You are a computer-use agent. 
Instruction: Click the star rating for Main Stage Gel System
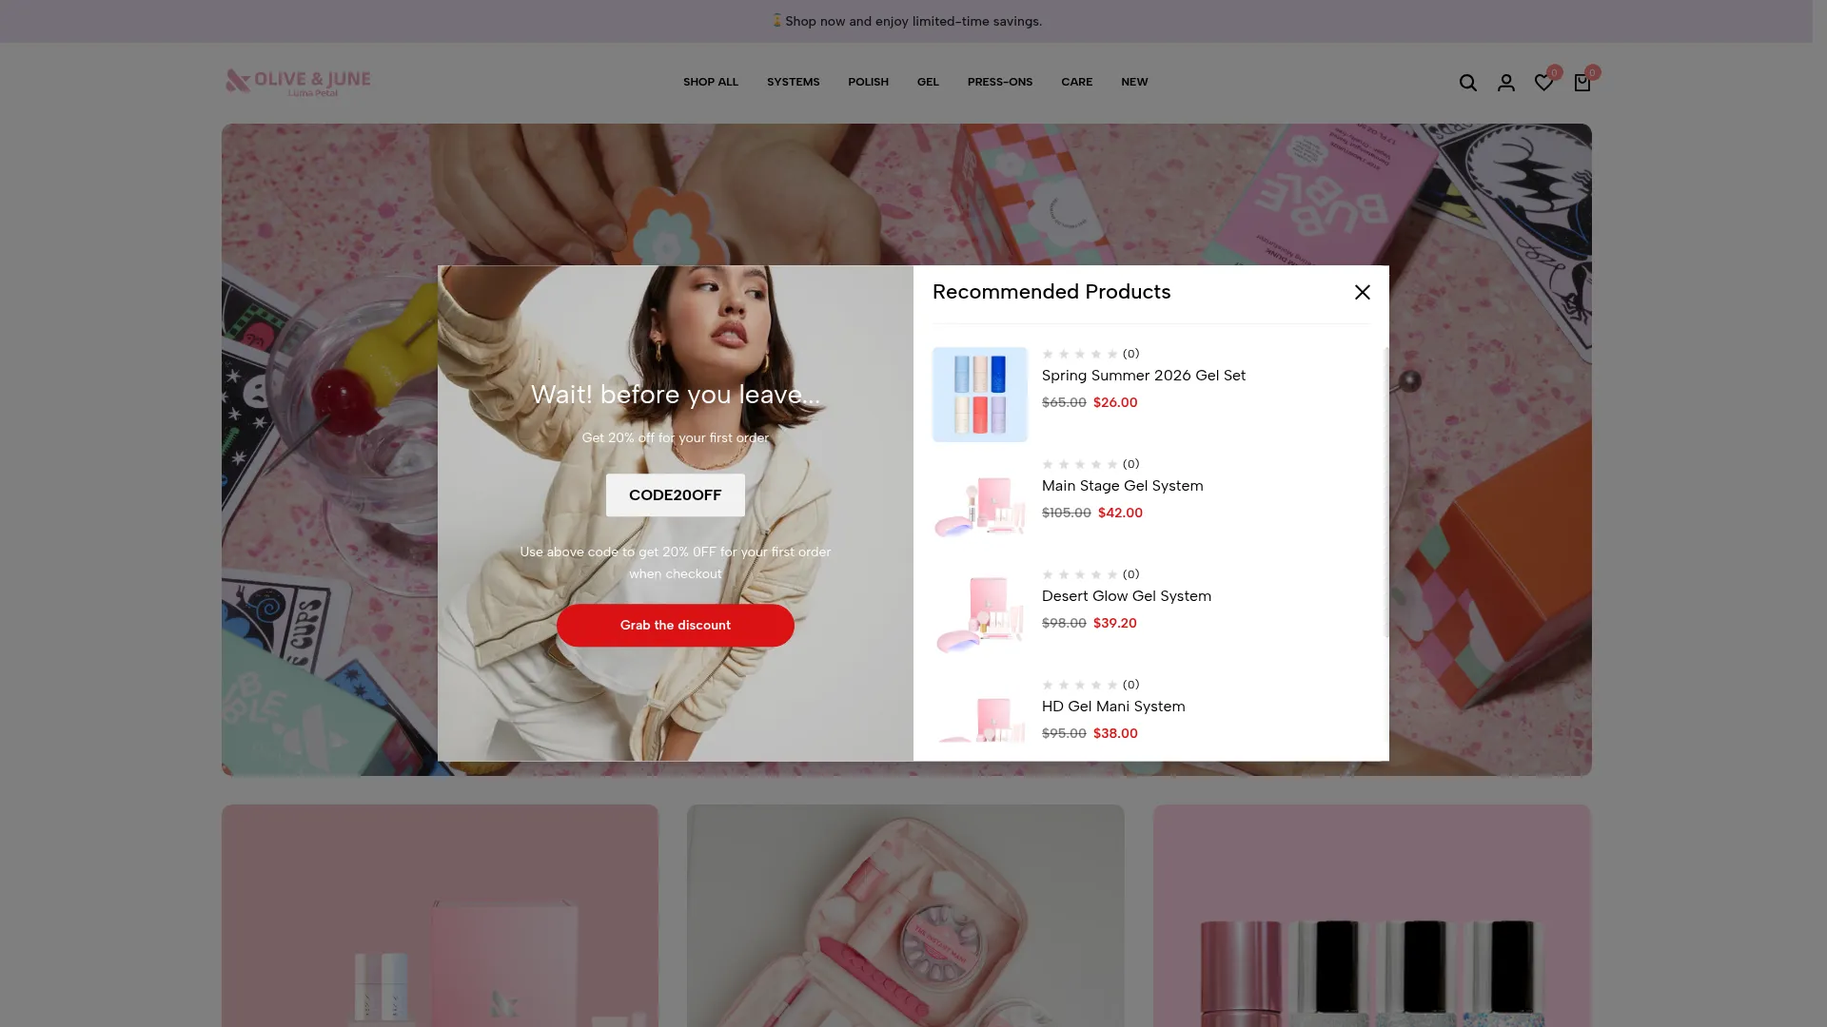point(1080,464)
